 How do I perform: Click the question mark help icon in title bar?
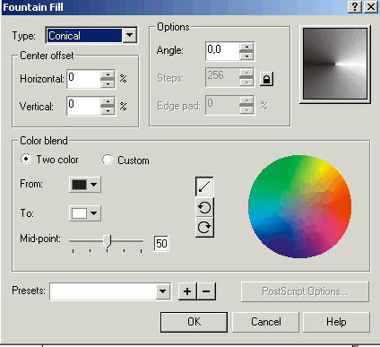point(355,6)
